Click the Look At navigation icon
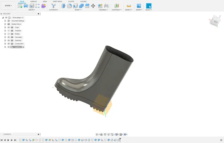This screenshot has width=224, height=143. click(x=101, y=134)
